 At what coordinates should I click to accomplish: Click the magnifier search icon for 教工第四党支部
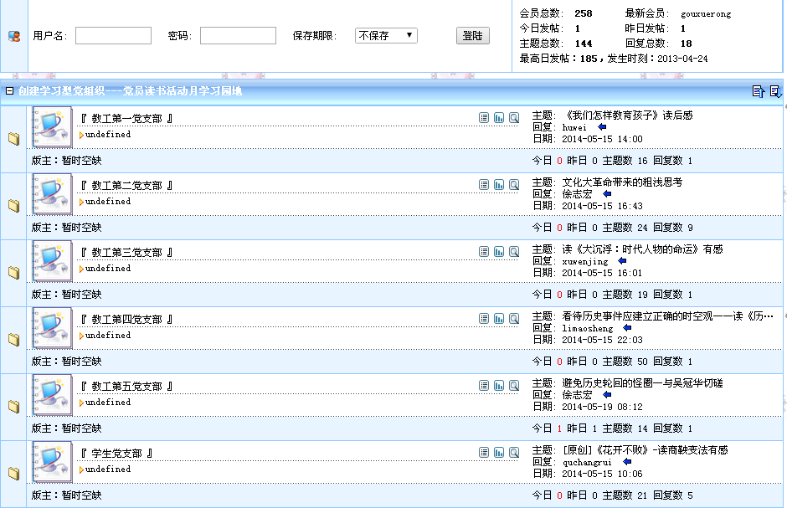(x=514, y=318)
